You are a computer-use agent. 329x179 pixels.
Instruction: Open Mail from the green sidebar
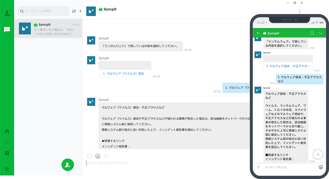7,142
